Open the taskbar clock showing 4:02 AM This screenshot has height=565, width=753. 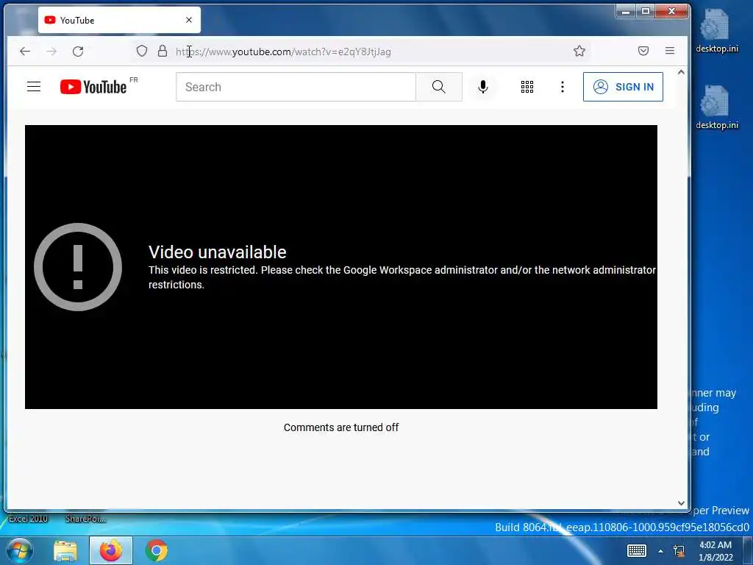(715, 551)
